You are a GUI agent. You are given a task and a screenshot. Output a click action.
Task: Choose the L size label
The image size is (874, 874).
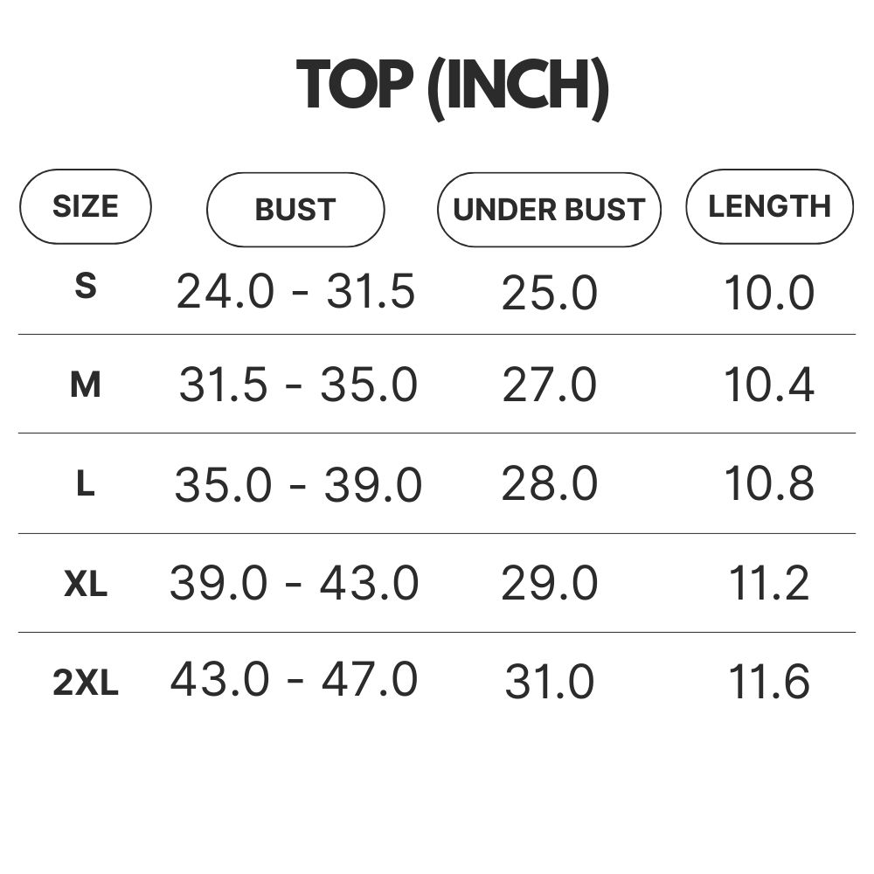[x=86, y=484]
